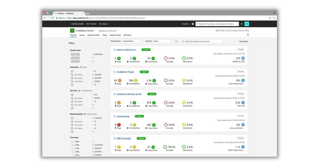Click the magnifying glass in the project search box
This screenshot has width=319, height=167.
183,41
